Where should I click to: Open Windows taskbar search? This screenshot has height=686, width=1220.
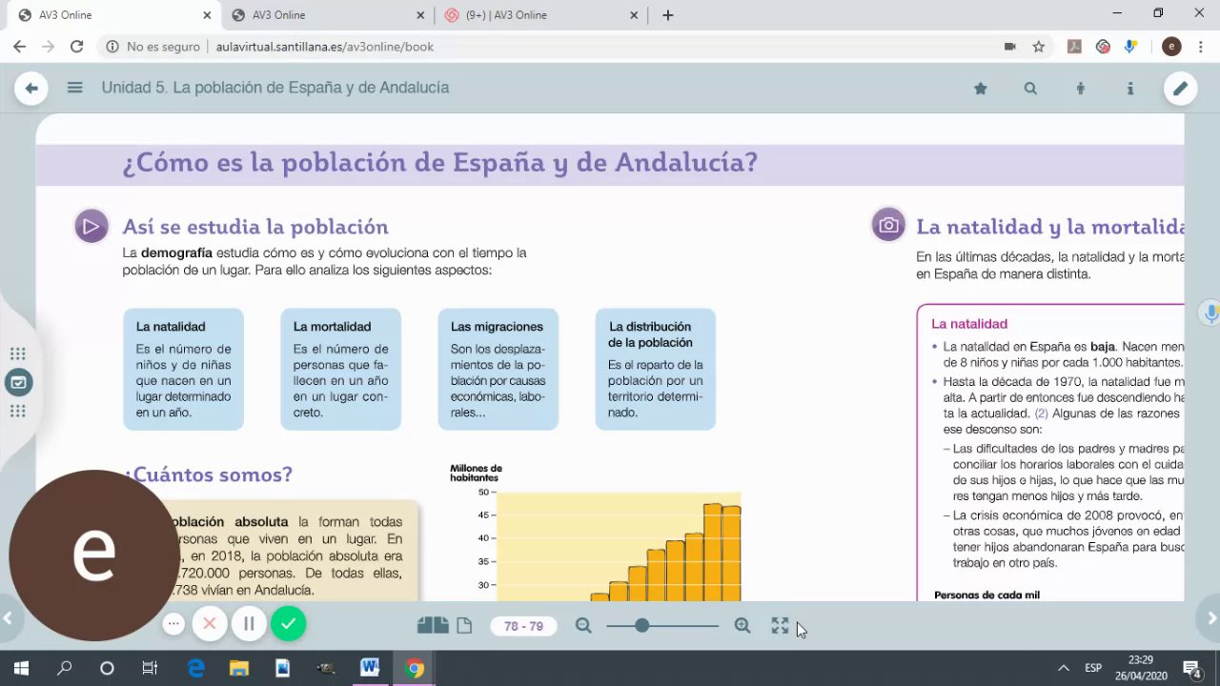click(x=64, y=668)
